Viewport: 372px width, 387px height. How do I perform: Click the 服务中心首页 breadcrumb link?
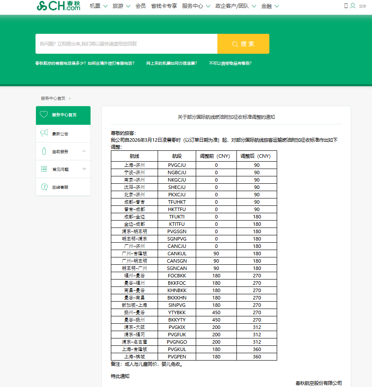coord(53,98)
